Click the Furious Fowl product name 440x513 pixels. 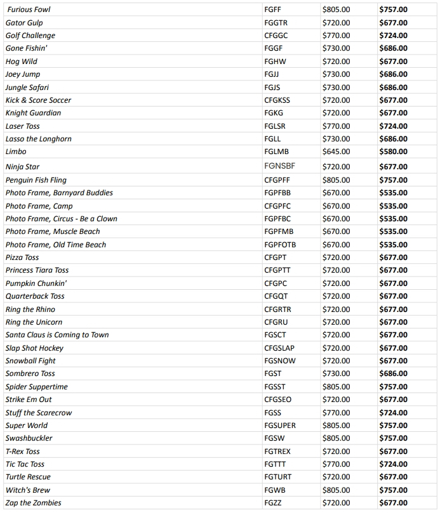[x=29, y=10]
